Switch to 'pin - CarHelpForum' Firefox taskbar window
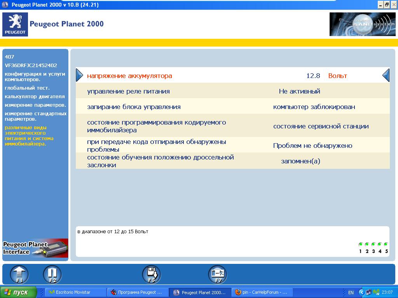The height and width of the screenshot is (298, 398). coord(262,292)
